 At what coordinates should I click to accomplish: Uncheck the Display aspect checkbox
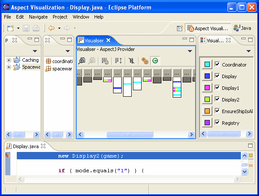pyautogui.click(x=217, y=76)
